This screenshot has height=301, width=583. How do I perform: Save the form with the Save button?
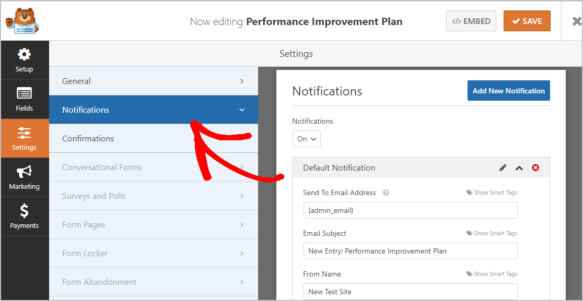[527, 21]
